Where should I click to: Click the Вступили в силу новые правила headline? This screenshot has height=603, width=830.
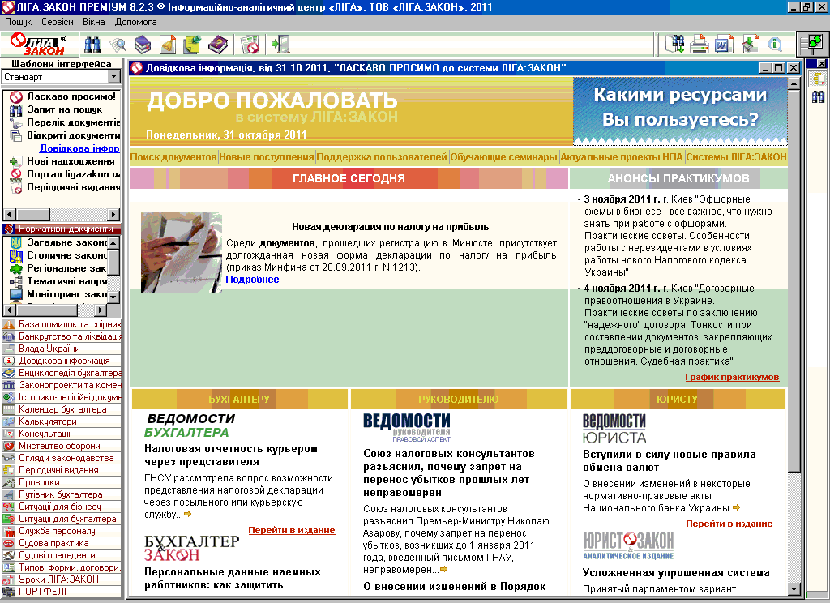669,460
